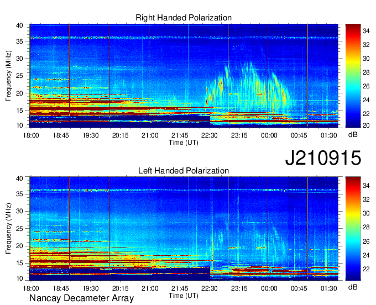Click the 35 MHz tick on the right-handed plot

click(19, 41)
